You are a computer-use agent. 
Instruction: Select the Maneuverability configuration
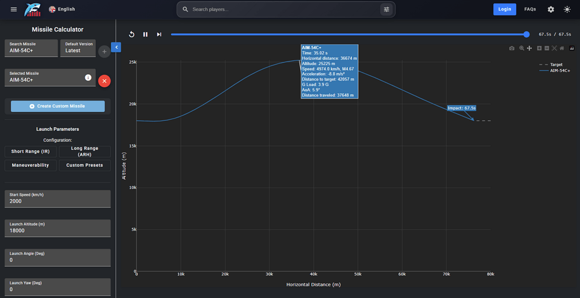(31, 165)
